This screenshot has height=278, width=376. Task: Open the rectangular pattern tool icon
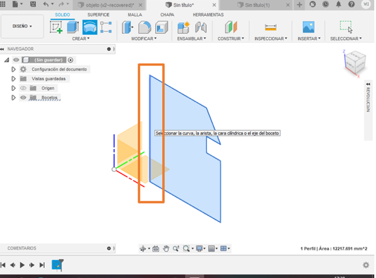pos(106,27)
